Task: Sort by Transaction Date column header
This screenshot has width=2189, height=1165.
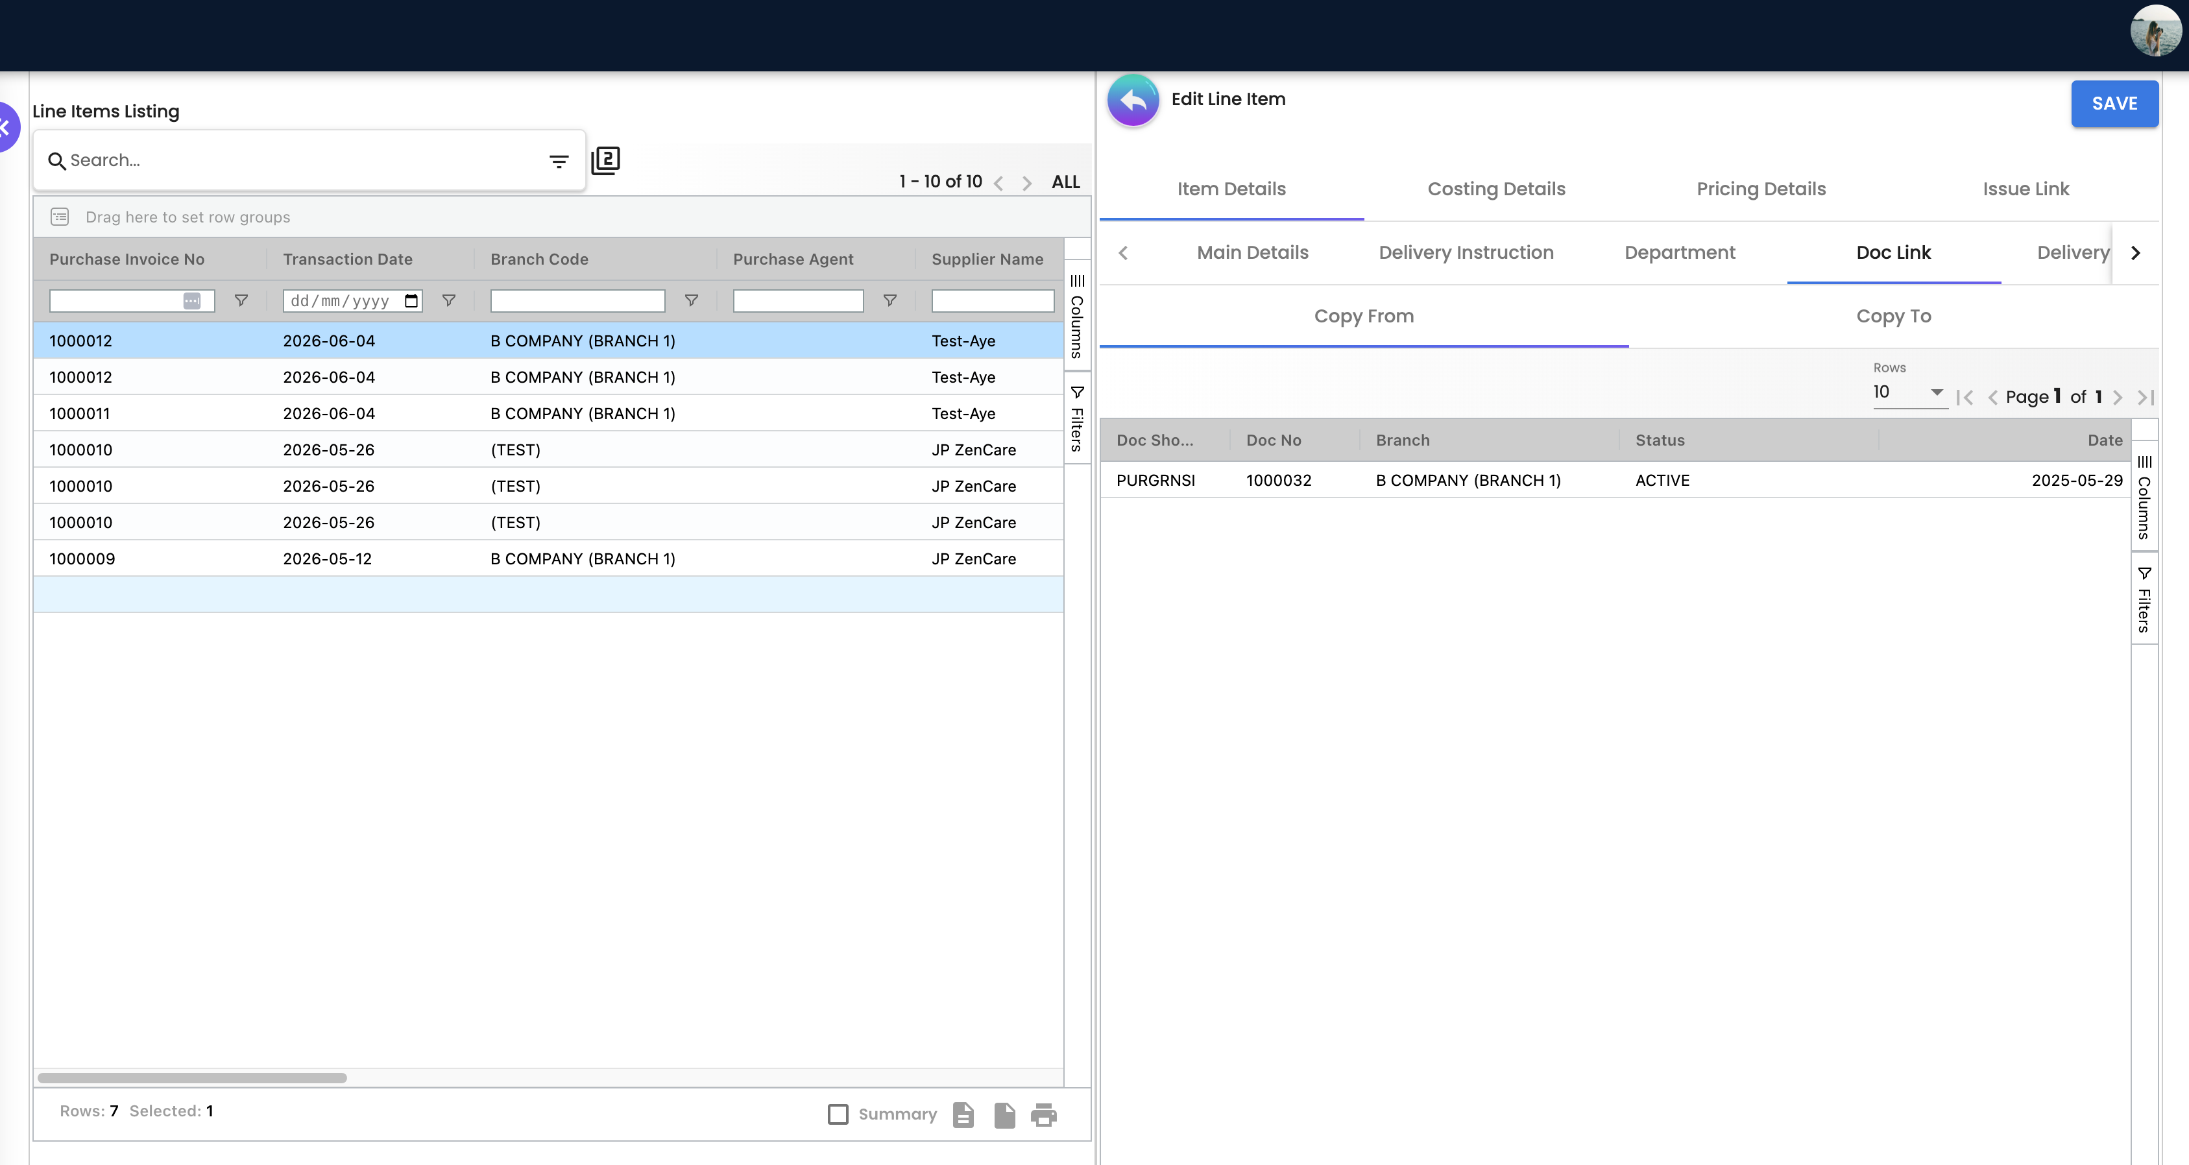Action: [x=348, y=259]
